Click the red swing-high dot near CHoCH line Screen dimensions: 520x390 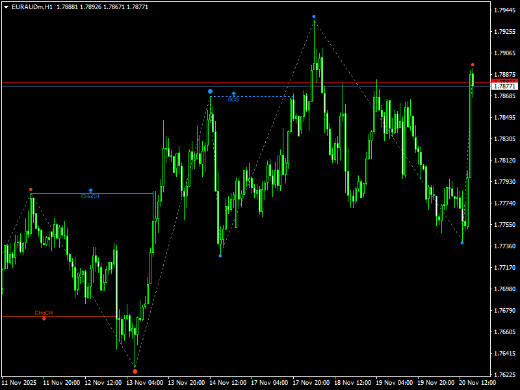pos(30,188)
